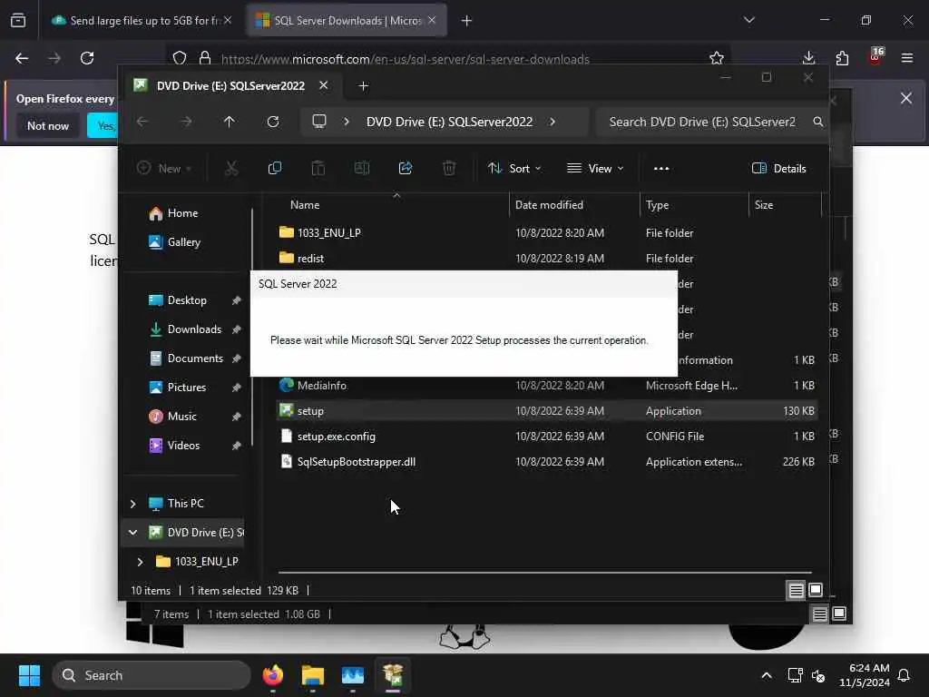The image size is (929, 697).
Task: Select the setup.exe.config file
Action: click(546, 437)
